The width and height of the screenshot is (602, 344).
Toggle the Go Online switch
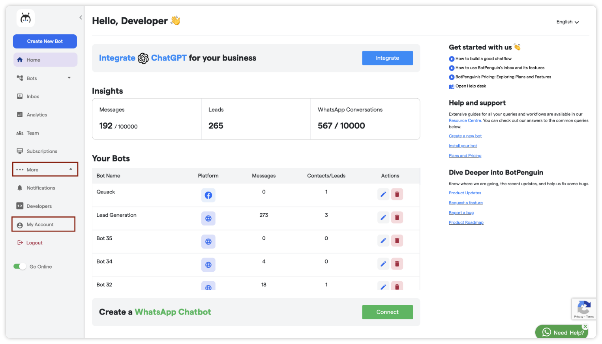pos(19,267)
